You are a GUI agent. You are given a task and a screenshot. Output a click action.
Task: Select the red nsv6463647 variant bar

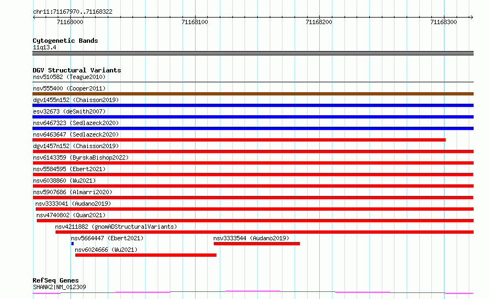tap(239, 140)
